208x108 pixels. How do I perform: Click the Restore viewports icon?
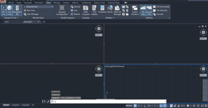(72, 14)
